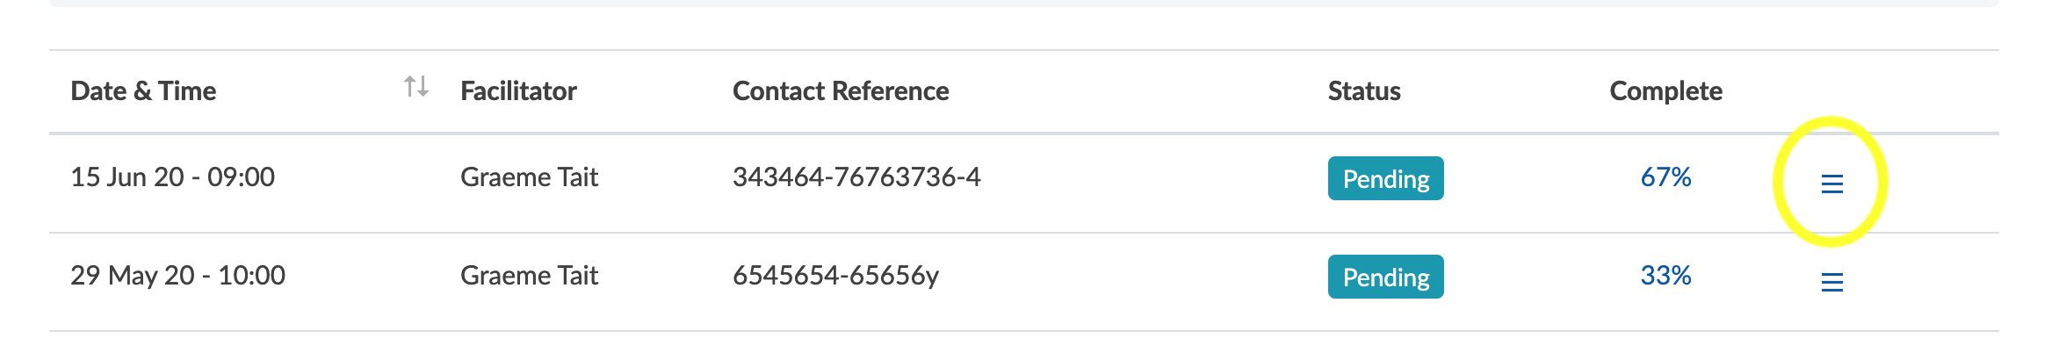Click the up arrow of the sort indicator

pyautogui.click(x=410, y=85)
